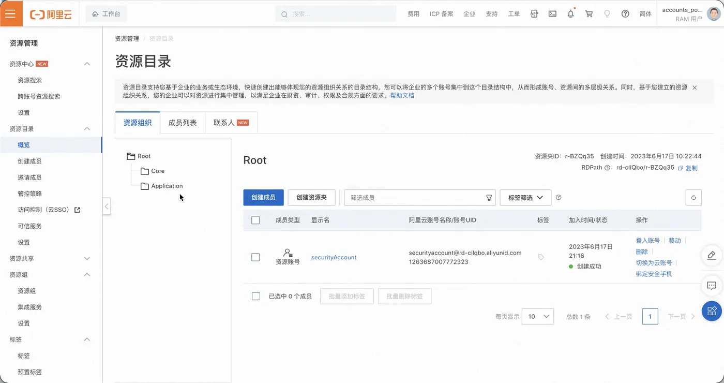The image size is (724, 383).
Task: Click the 绑定安全手机 link
Action: (654, 274)
